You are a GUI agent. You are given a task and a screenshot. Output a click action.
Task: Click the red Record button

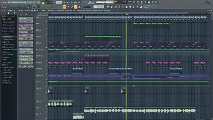click(x=54, y=2)
